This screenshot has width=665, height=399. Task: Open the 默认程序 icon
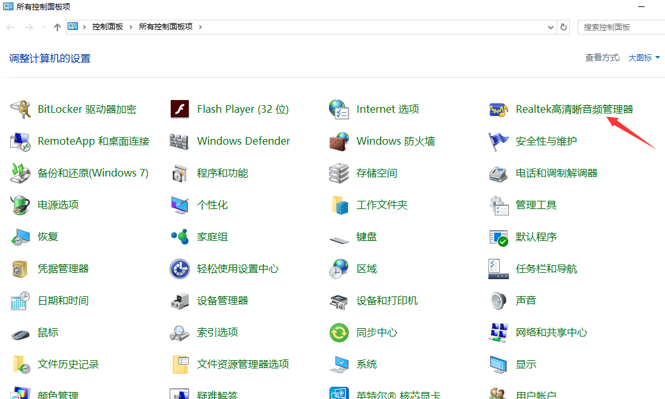[x=499, y=236]
